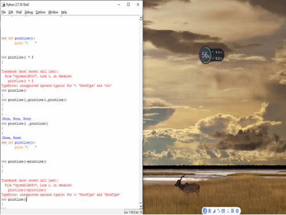The width and height of the screenshot is (286, 215).
Task: Close the Python 2.7.10 Shell window
Action: (138, 5)
